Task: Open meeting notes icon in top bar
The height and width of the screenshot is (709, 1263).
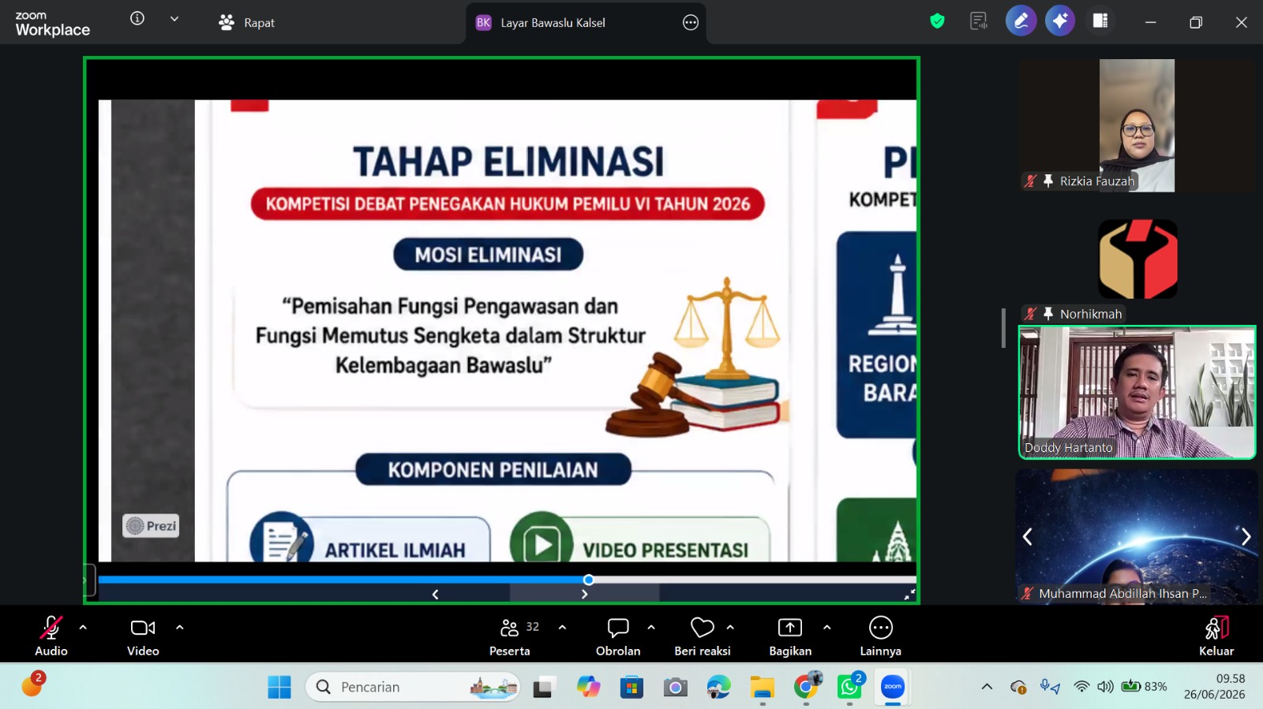Action: coord(979,21)
